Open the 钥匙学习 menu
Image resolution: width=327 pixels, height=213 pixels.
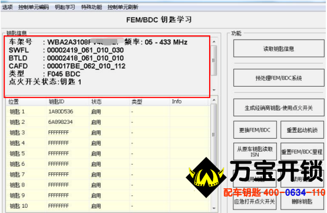65,7
